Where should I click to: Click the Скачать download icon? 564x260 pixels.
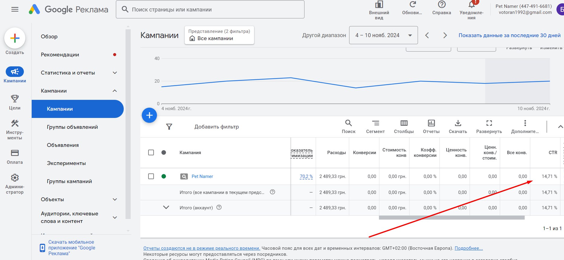tap(458, 123)
